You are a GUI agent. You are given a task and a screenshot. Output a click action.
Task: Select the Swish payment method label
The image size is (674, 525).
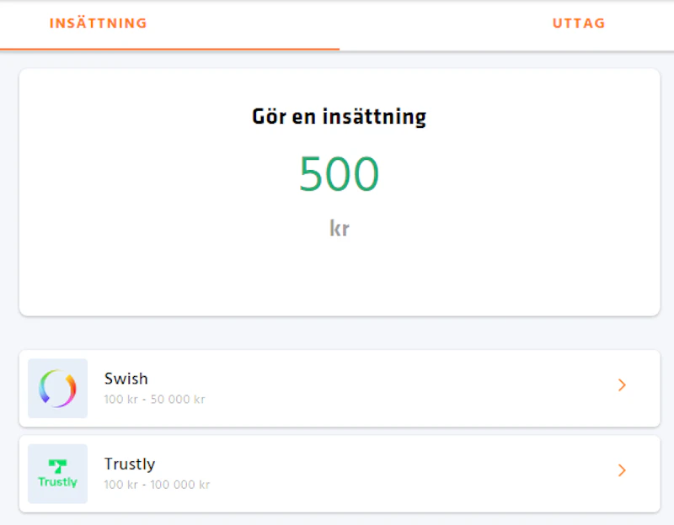126,379
